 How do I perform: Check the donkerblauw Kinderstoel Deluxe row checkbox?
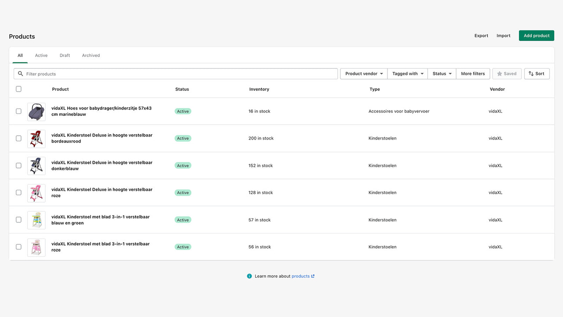(x=18, y=166)
